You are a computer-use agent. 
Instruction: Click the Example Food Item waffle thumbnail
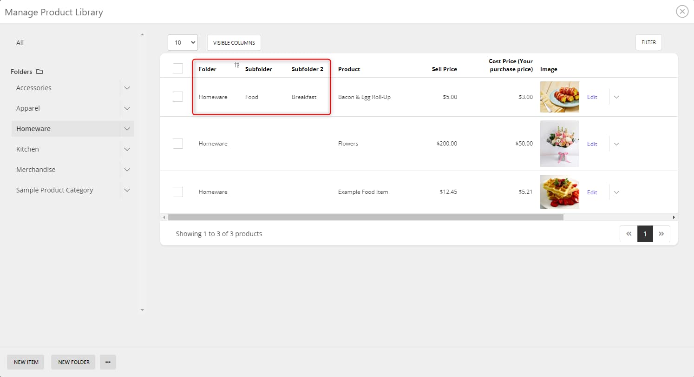click(x=559, y=192)
